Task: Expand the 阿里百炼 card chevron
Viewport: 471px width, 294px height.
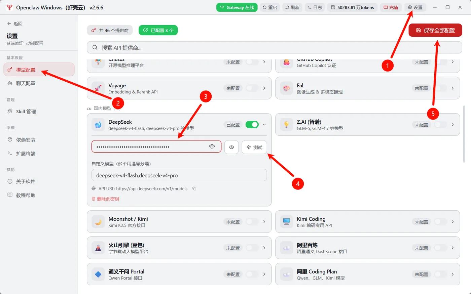Action: (453, 248)
